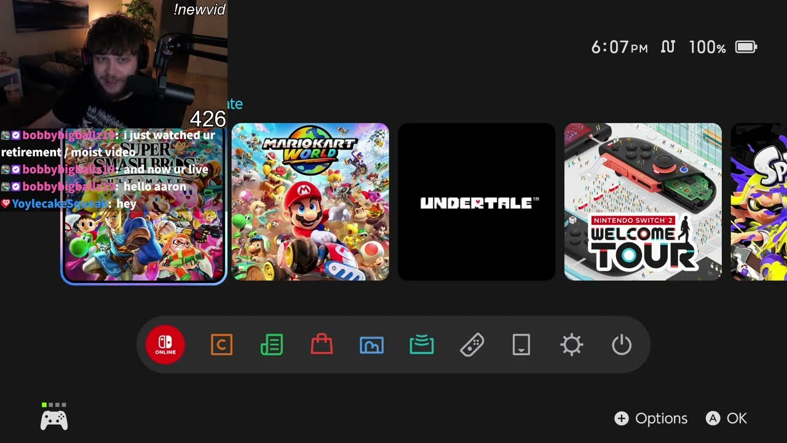Click the connection icon beside the clock
The height and width of the screenshot is (443, 787).
(668, 47)
